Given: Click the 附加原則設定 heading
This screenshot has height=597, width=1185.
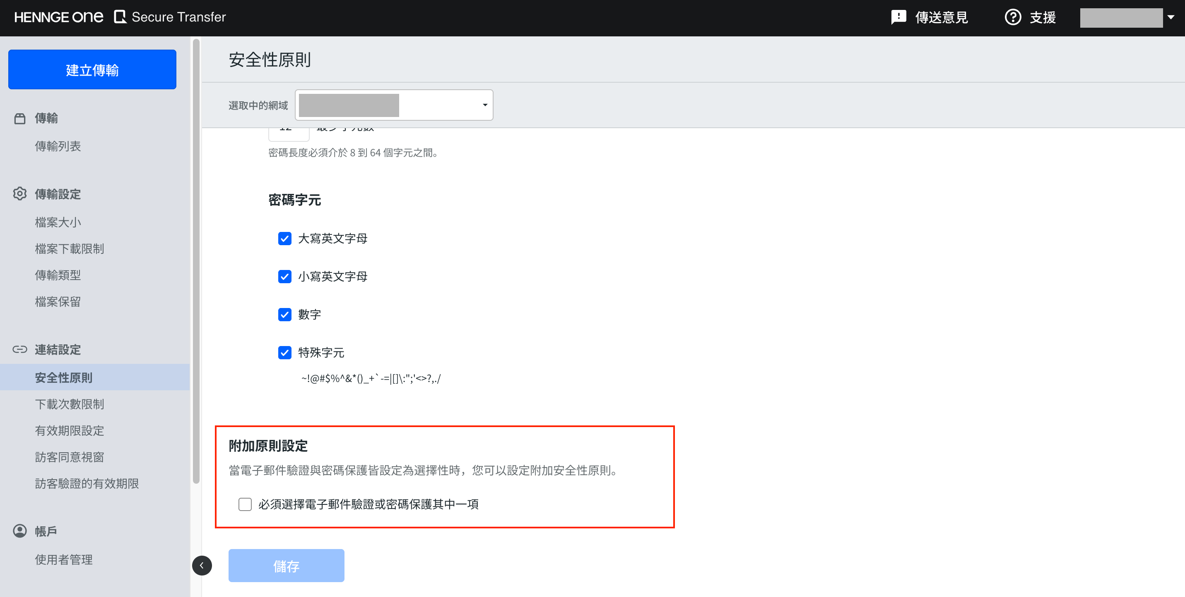Looking at the screenshot, I should pyautogui.click(x=268, y=446).
